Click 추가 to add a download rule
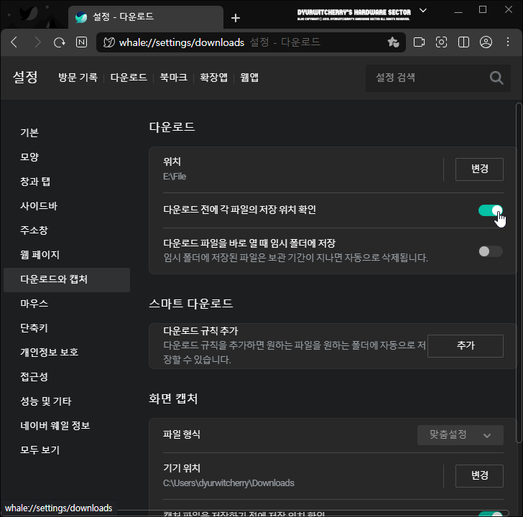523x517 pixels. [x=466, y=346]
